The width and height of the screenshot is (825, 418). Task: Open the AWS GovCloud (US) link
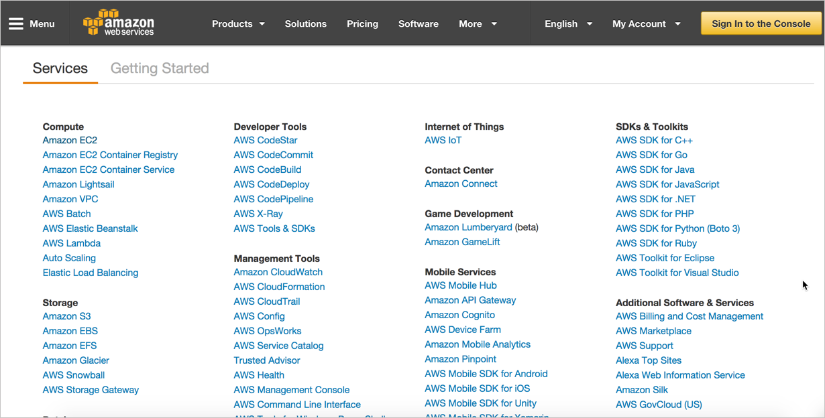(x=659, y=405)
